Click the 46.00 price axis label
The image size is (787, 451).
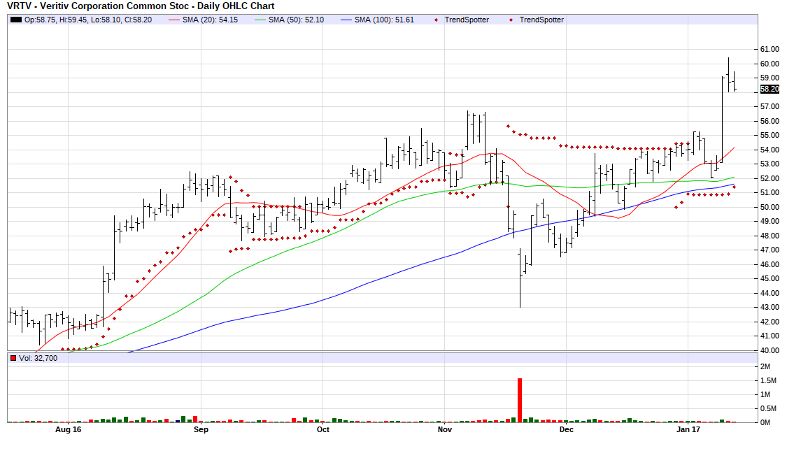[x=770, y=264]
